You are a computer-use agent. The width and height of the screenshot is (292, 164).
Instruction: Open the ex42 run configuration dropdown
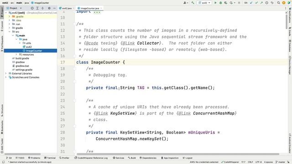(x=204, y=3)
